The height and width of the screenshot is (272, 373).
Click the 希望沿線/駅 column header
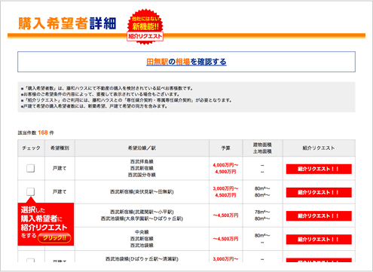coord(142,148)
